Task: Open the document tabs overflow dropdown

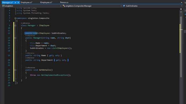Action: pyautogui.click(x=181, y=3)
